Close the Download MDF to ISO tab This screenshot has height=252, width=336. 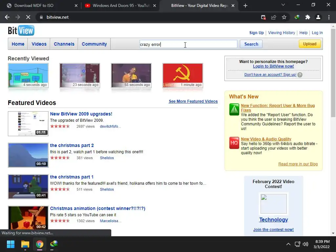click(76, 6)
